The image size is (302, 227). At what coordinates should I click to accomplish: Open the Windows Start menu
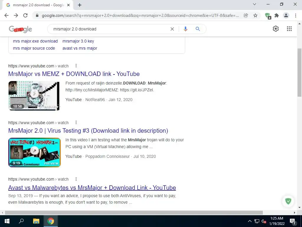point(7,221)
